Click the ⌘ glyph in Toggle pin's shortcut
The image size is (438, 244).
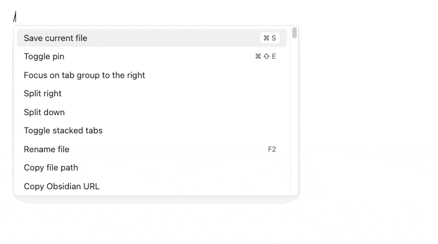pos(258,56)
